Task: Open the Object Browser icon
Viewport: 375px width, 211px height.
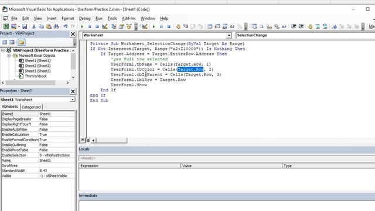Action: (x=129, y=26)
